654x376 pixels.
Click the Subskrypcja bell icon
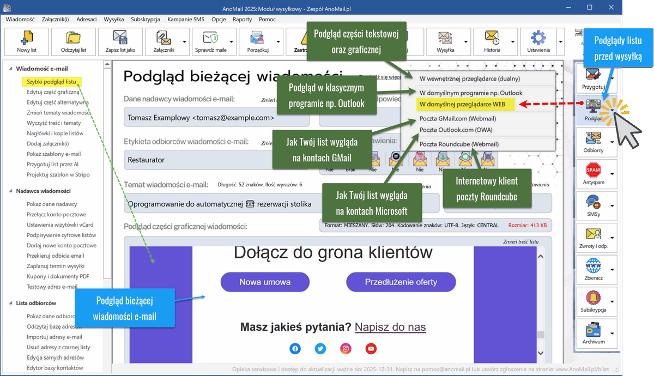[593, 298]
